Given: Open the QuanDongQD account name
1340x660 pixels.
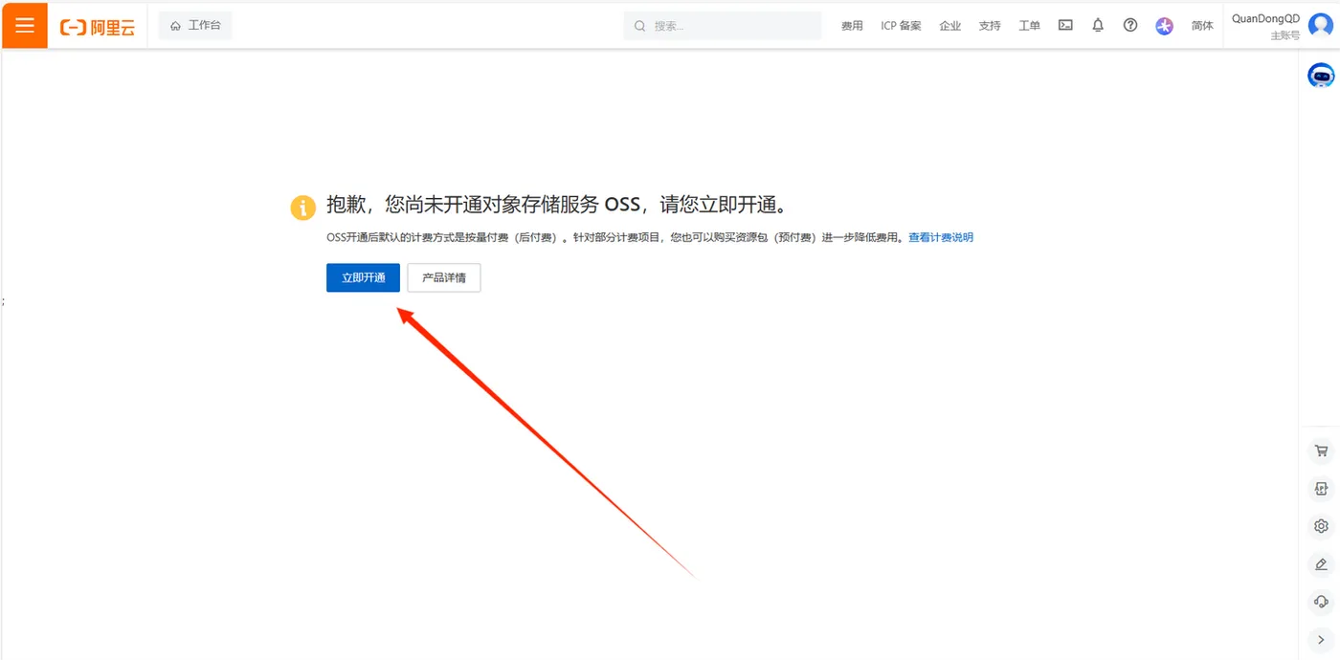Looking at the screenshot, I should (x=1265, y=18).
